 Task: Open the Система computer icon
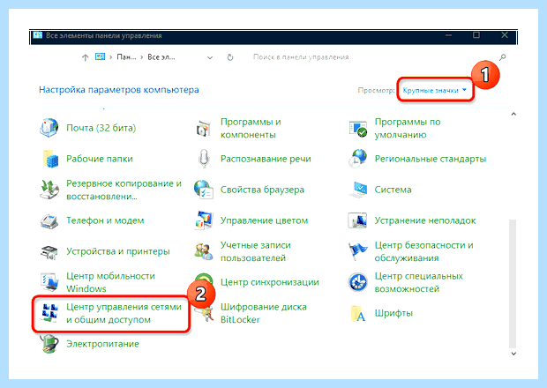pyautogui.click(x=358, y=190)
